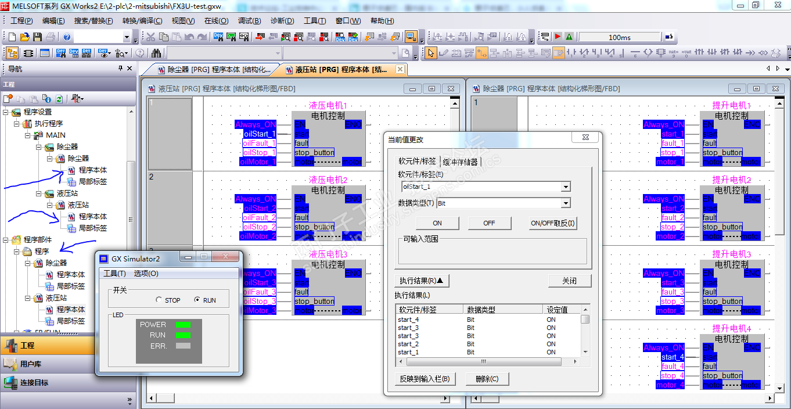791x409 pixels.
Task: Click the OFF button in dialog
Action: click(490, 223)
